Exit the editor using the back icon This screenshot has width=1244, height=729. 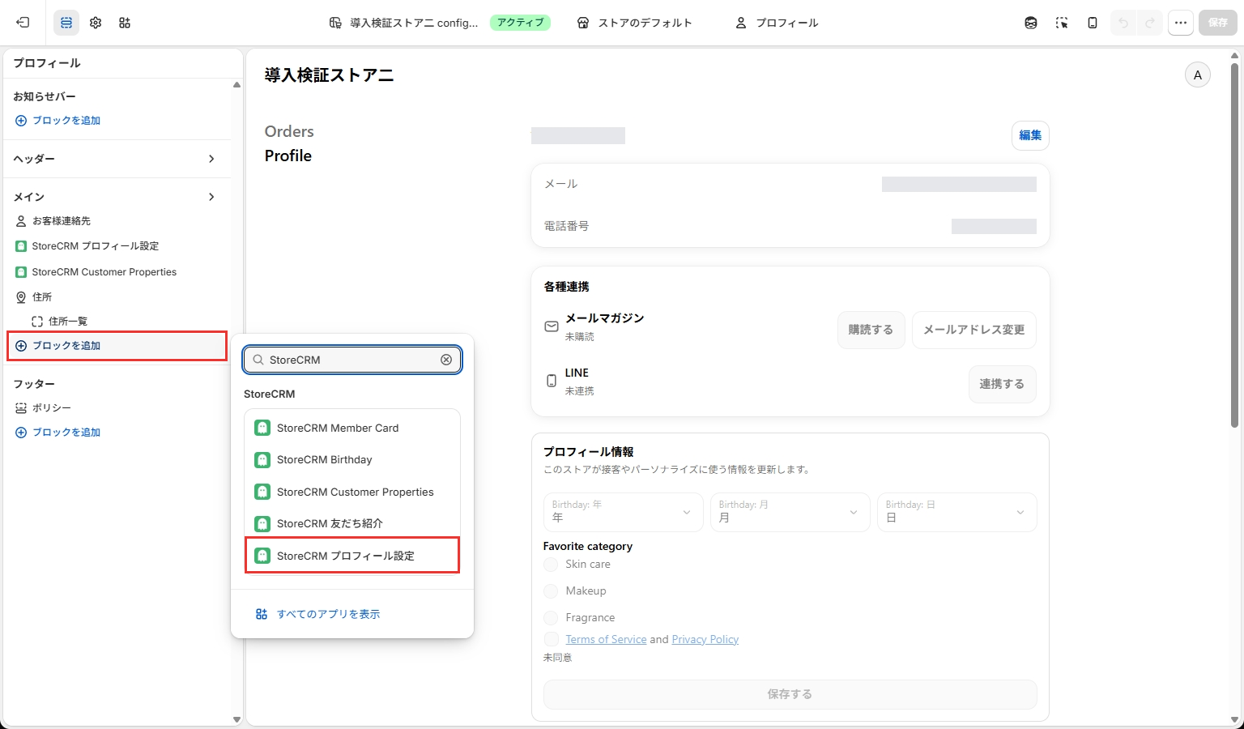23,23
